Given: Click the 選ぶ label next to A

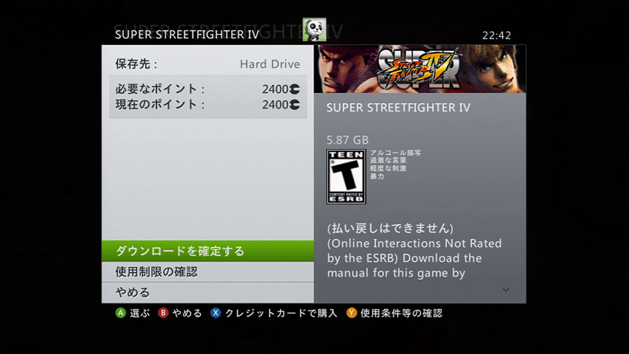Looking at the screenshot, I should (139, 313).
